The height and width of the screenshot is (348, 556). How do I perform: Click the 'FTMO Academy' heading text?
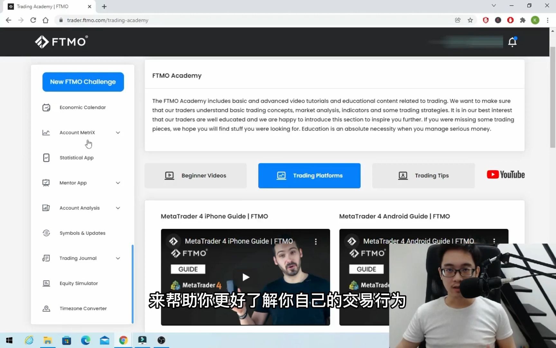pyautogui.click(x=177, y=76)
